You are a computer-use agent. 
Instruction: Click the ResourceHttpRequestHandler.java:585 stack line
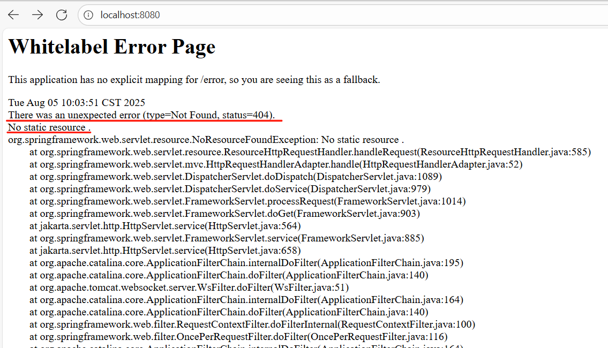pyautogui.click(x=310, y=152)
